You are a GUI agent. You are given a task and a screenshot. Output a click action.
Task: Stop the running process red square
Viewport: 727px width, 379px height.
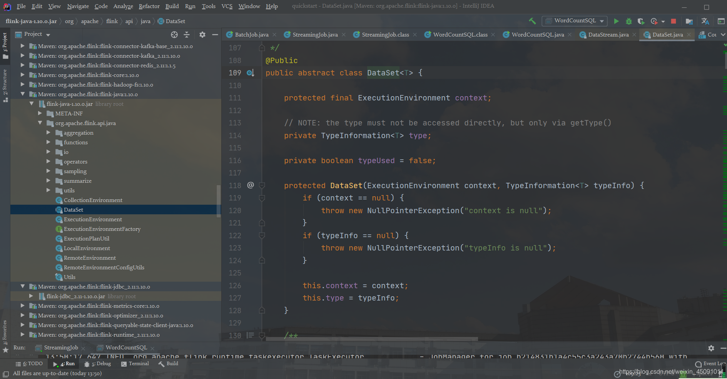(x=674, y=21)
